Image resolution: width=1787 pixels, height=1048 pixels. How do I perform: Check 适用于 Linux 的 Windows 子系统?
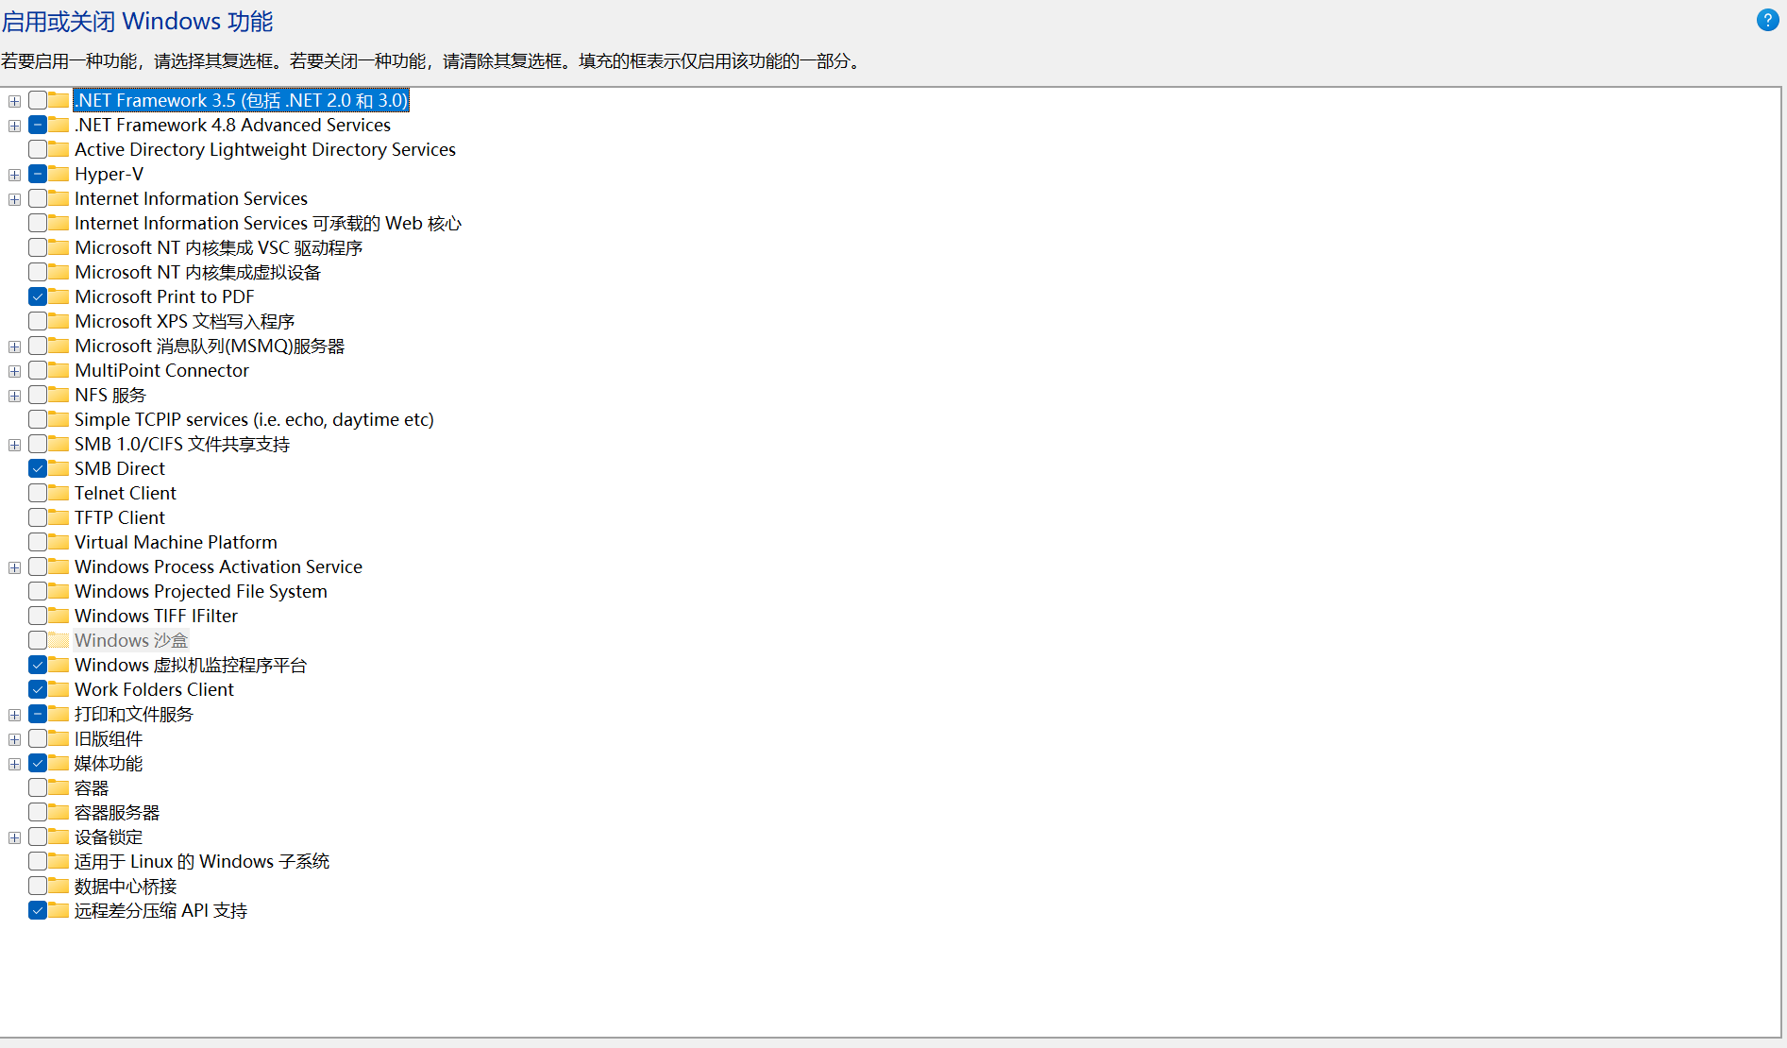tap(38, 861)
